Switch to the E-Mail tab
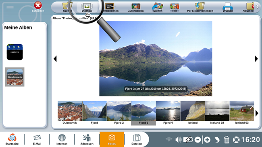Image resolution: width=262 pixels, height=147 pixels. point(37,139)
